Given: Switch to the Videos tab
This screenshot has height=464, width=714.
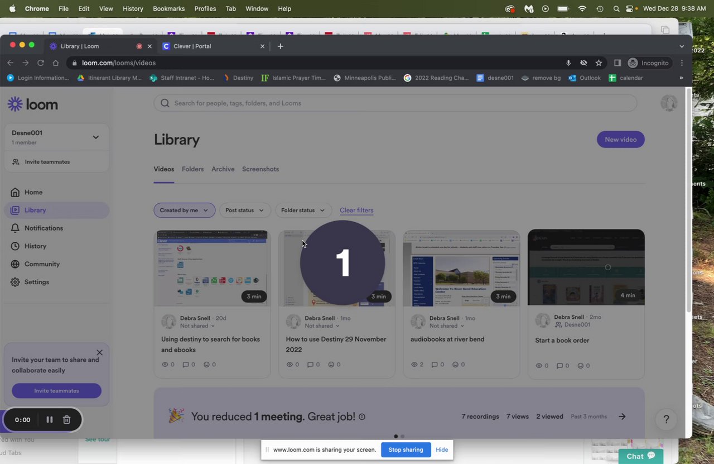Looking at the screenshot, I should (x=164, y=169).
